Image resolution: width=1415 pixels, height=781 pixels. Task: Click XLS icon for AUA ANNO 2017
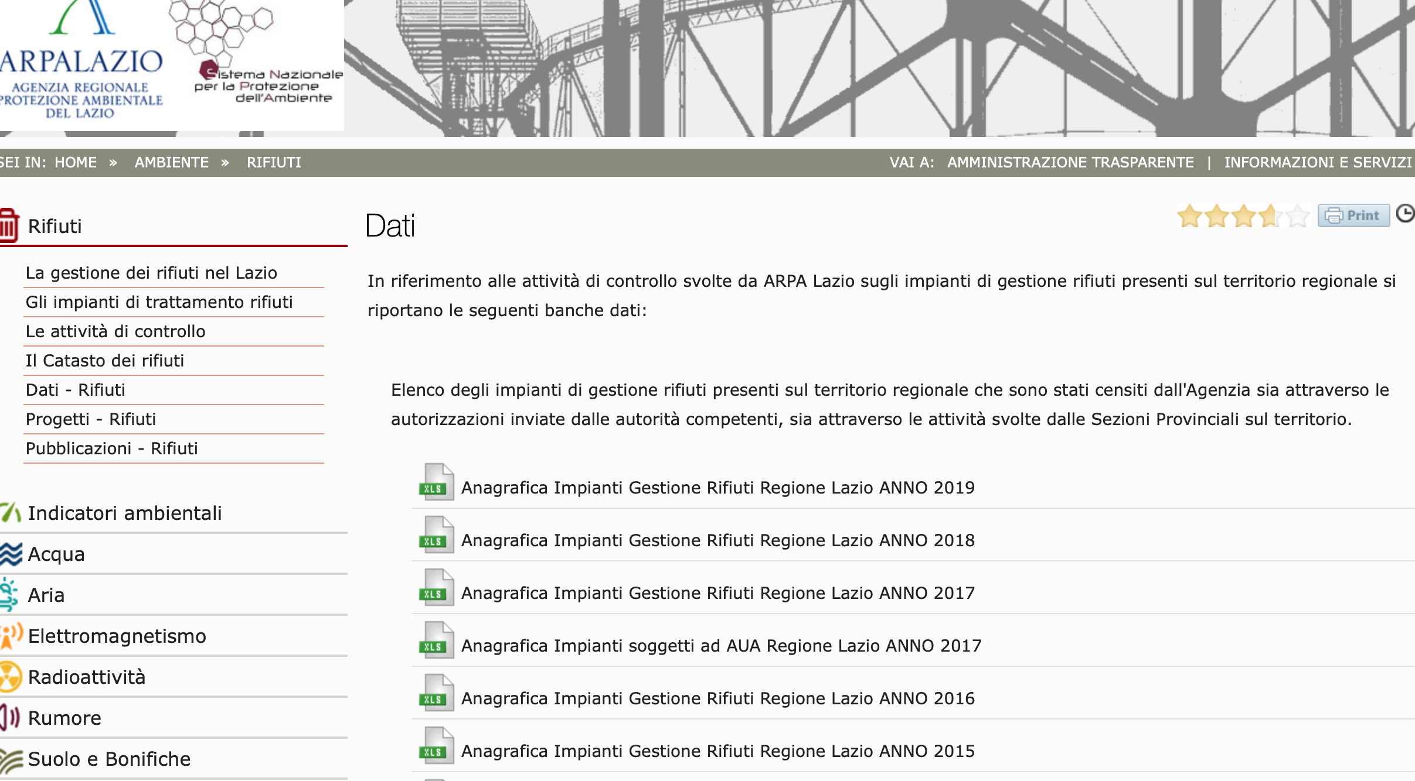(x=437, y=640)
